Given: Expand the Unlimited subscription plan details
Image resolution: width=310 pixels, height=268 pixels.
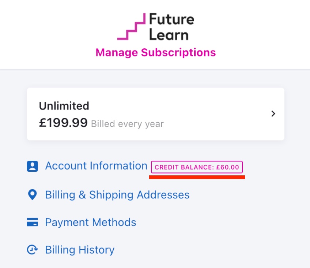Looking at the screenshot, I should tap(155, 113).
